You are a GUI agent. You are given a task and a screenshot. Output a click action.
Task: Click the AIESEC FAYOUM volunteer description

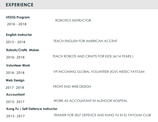pyautogui.click(x=99, y=72)
